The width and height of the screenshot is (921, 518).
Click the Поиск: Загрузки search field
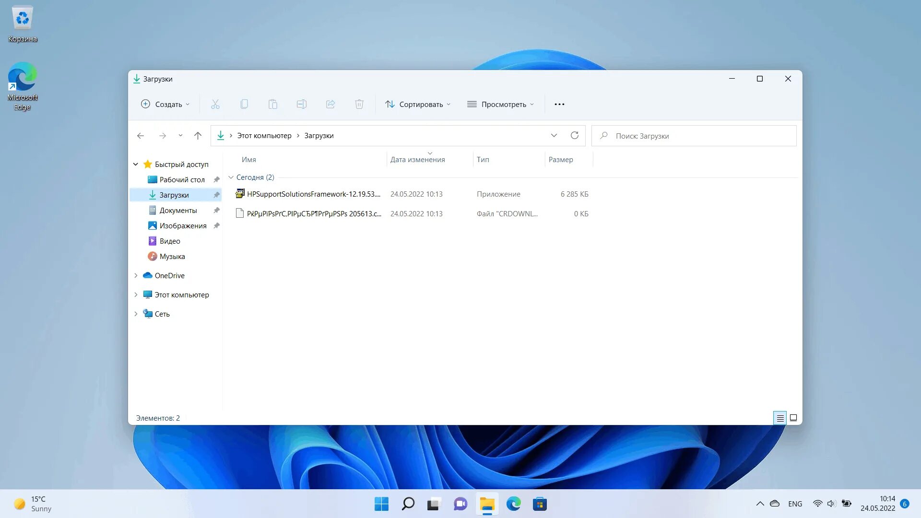point(694,136)
